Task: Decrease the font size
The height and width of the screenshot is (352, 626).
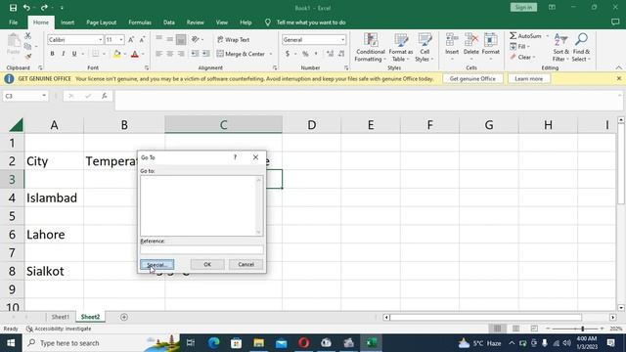Action: [142, 39]
